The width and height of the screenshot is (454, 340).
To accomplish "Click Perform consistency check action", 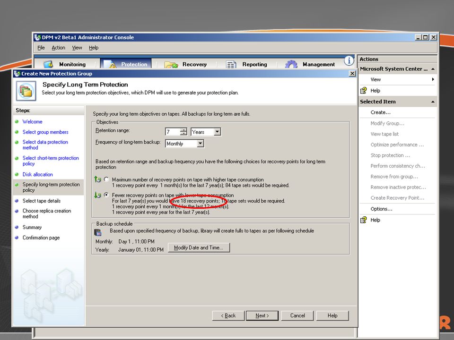I will [x=398, y=166].
